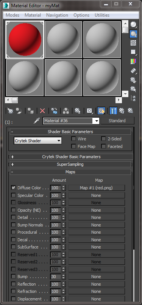Screen dimensions: 142x305
Task: Check the SubSurface map checkbox
Action: tap(13, 247)
